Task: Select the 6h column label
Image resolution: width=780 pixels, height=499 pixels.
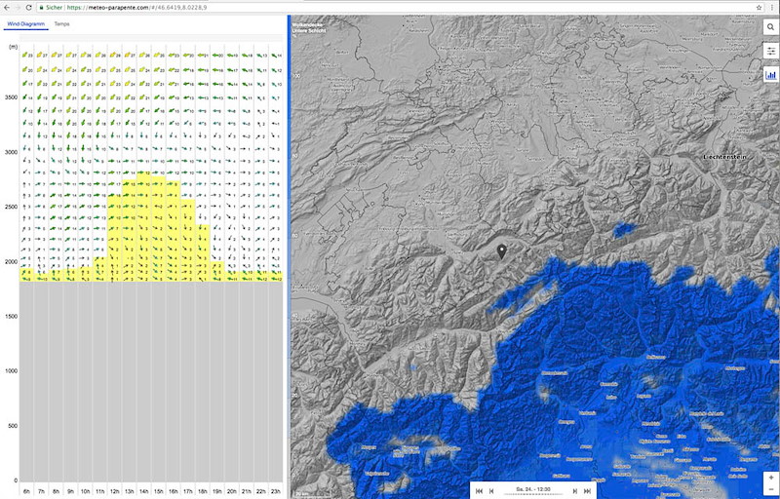Action: 26,491
